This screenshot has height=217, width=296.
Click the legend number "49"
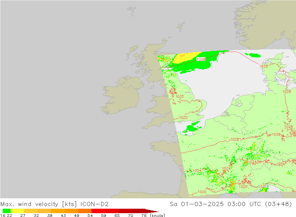[77, 216]
